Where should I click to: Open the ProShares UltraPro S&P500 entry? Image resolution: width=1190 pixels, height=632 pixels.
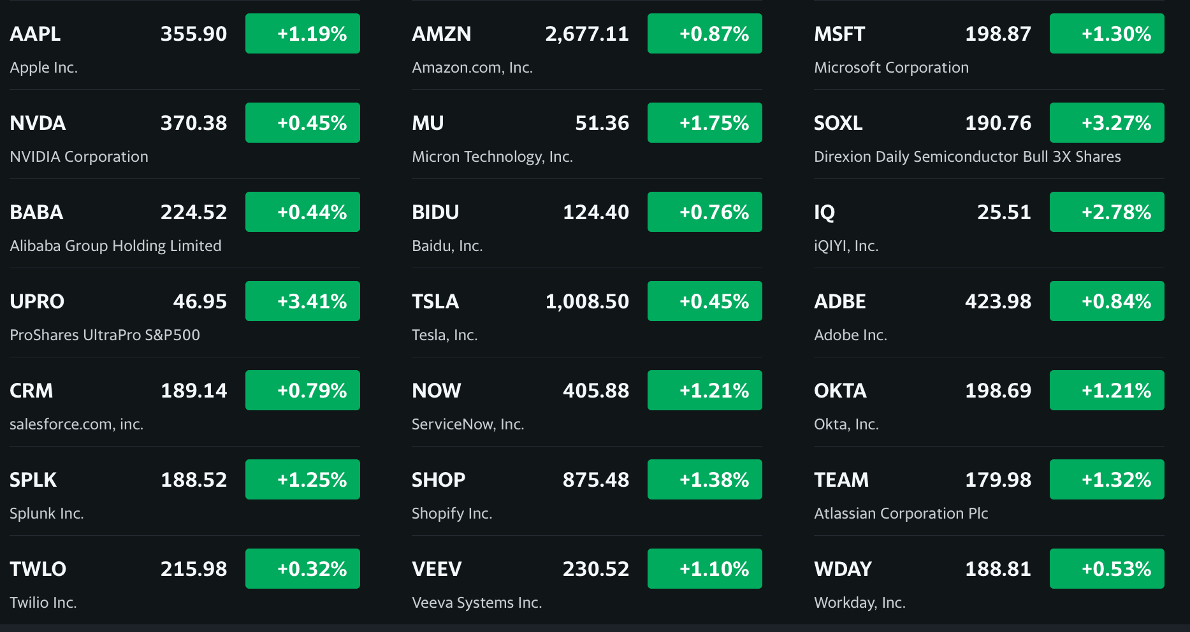(x=105, y=335)
